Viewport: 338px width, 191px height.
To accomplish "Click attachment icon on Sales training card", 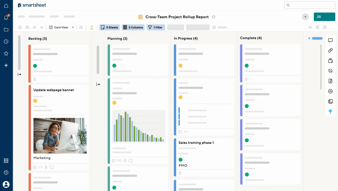I will [x=180, y=173].
